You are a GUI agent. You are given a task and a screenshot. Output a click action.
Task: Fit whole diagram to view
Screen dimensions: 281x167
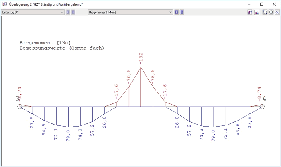point(271,12)
